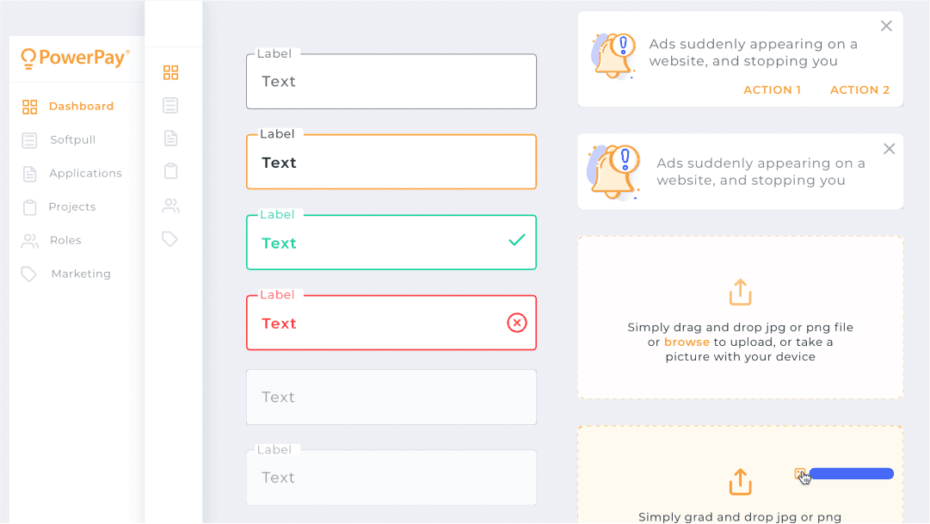This screenshot has width=930, height=524.
Task: Click the orange focused Label text field
Action: coord(391,162)
